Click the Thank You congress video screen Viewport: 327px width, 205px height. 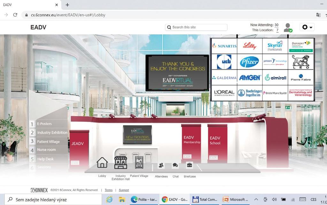[177, 73]
